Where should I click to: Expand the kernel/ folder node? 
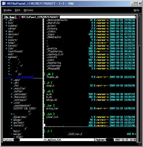[x=6, y=46]
